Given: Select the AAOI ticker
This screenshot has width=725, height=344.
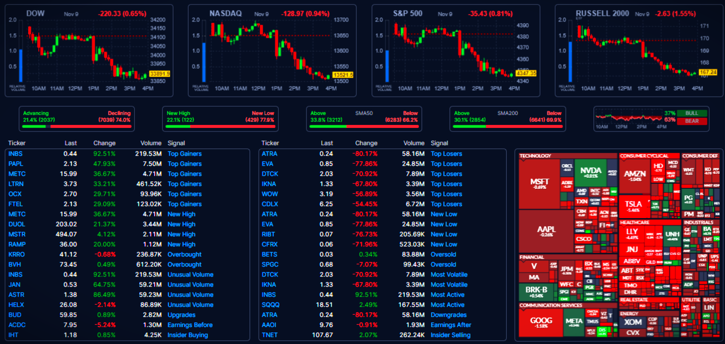Looking at the screenshot, I should [x=269, y=325].
